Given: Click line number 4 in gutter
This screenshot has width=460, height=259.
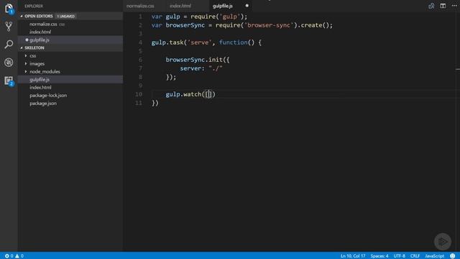Looking at the screenshot, I should point(140,42).
